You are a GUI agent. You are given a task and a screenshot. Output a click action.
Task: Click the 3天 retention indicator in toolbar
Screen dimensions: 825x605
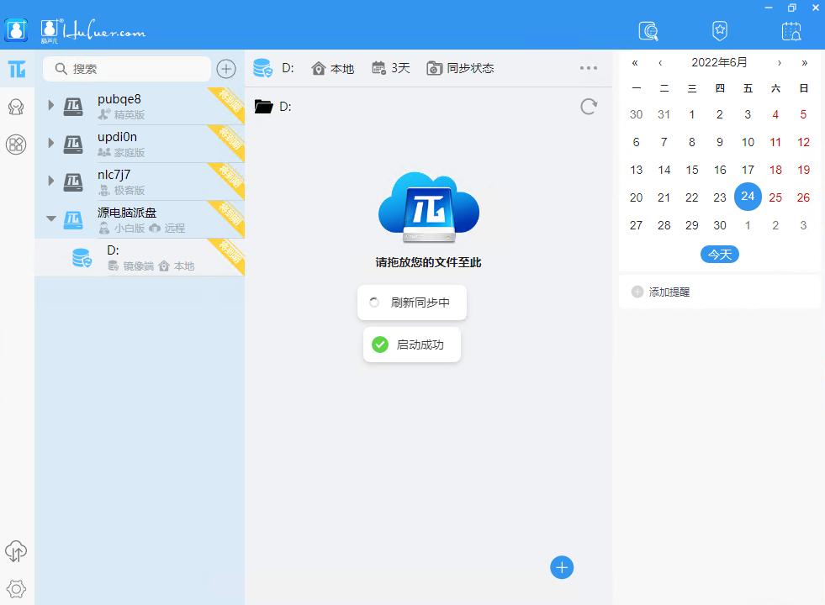point(390,68)
